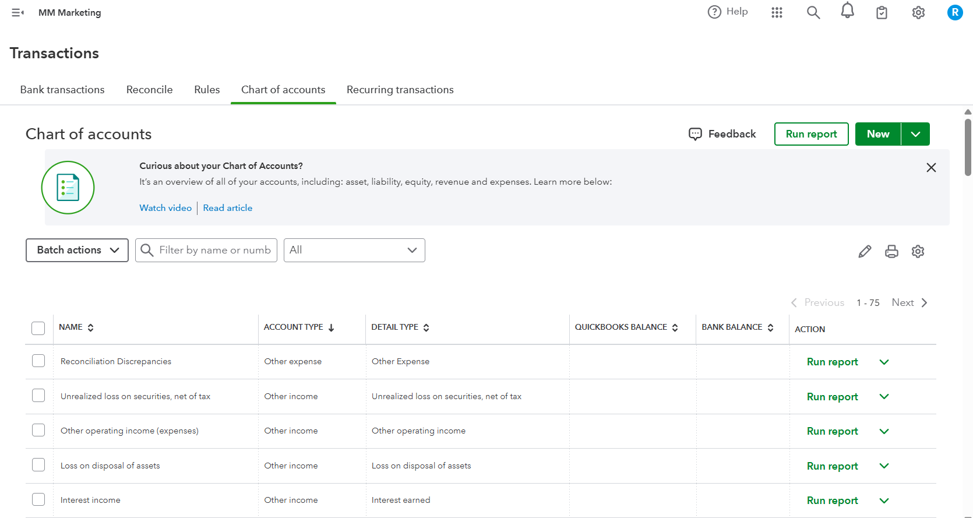973x518 pixels.
Task: Select the Chart of accounts tab
Action: (x=283, y=90)
